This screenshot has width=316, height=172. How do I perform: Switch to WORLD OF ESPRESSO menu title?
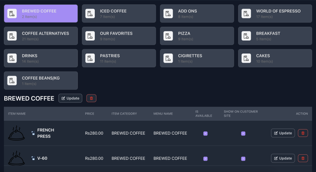pyautogui.click(x=278, y=11)
